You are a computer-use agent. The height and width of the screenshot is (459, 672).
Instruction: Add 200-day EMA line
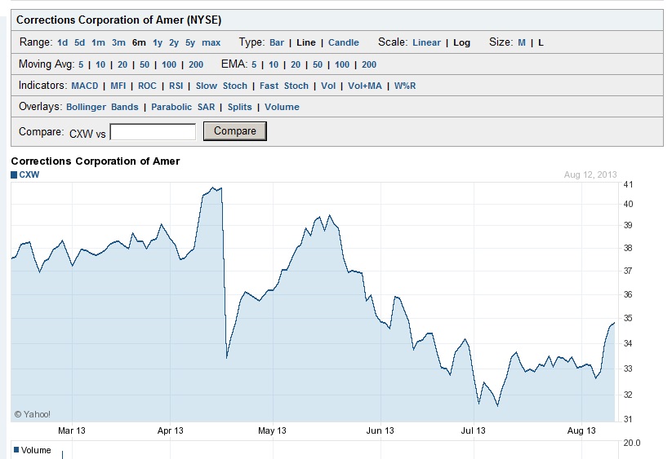click(369, 64)
